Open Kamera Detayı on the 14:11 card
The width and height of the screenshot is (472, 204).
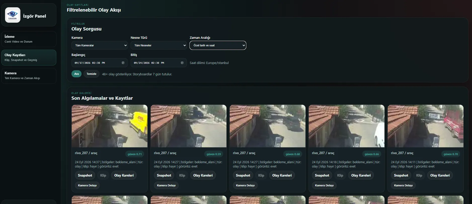(x=403, y=185)
